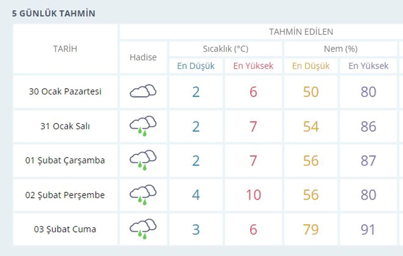Click the En Yüksek temperature subheader

coord(254,66)
